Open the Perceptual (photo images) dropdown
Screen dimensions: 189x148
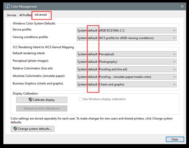point(126,62)
